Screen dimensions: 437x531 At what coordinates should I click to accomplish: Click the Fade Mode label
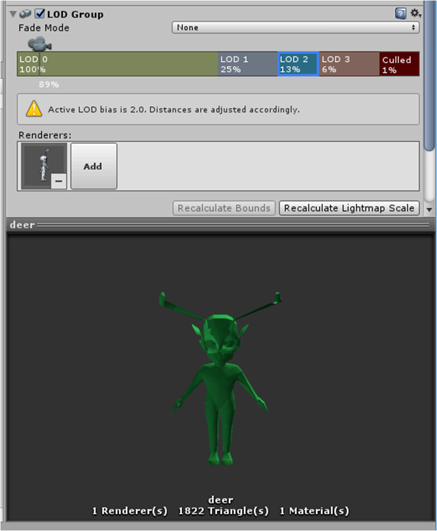43,28
